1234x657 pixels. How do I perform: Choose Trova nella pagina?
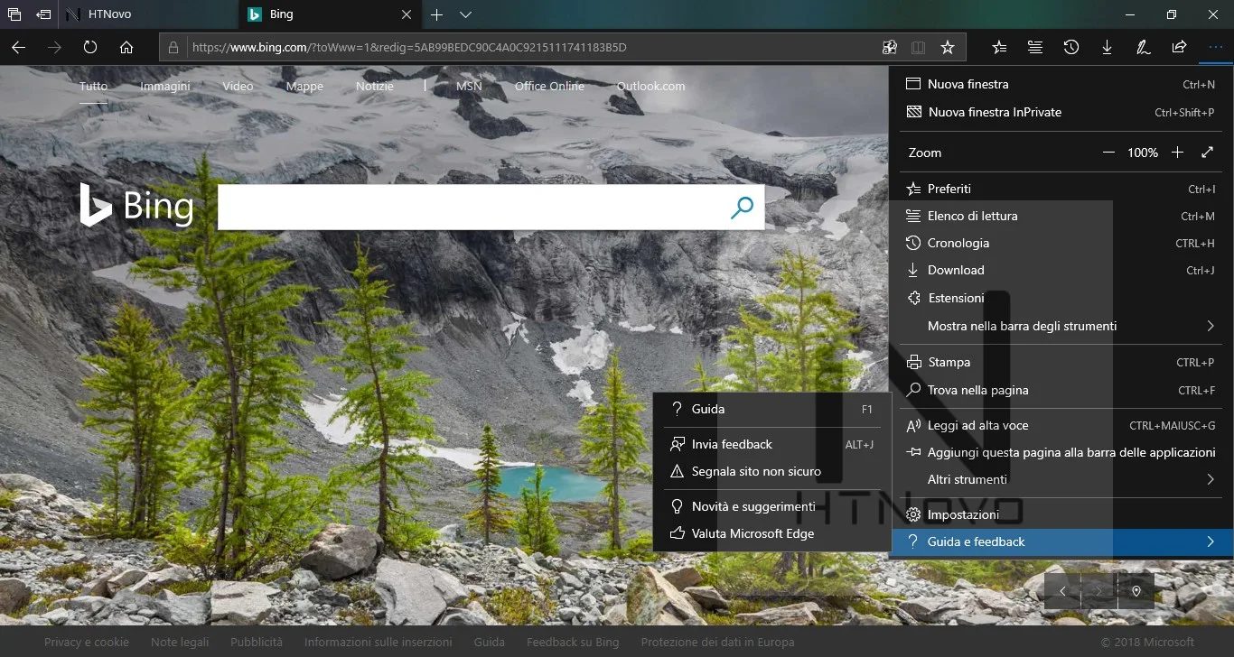1061,390
